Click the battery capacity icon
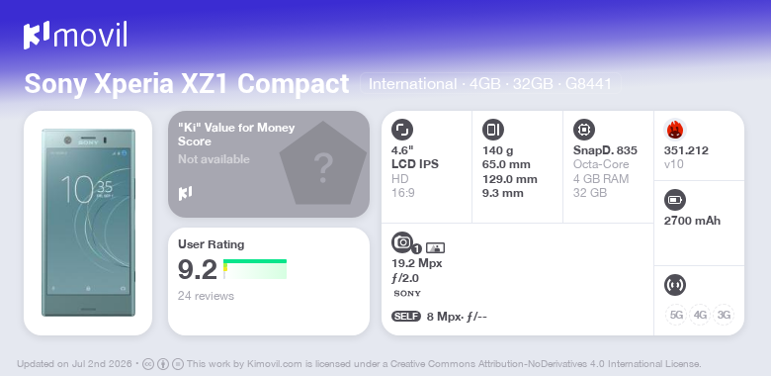 (674, 200)
